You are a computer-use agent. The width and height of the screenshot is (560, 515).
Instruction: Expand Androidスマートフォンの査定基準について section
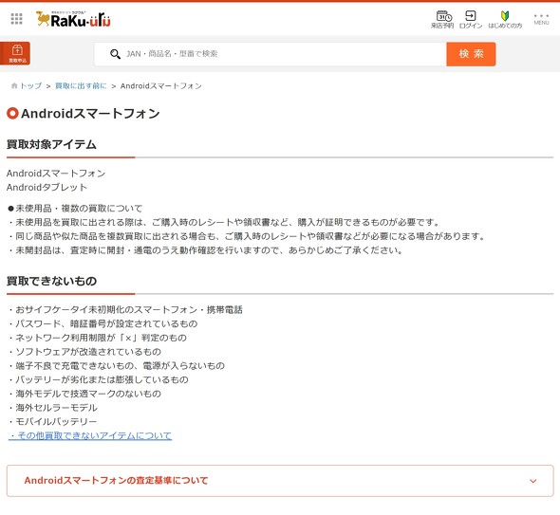(x=280, y=481)
